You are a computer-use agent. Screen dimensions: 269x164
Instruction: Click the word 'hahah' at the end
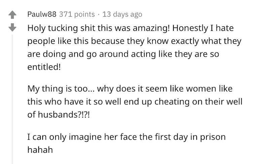40,150
